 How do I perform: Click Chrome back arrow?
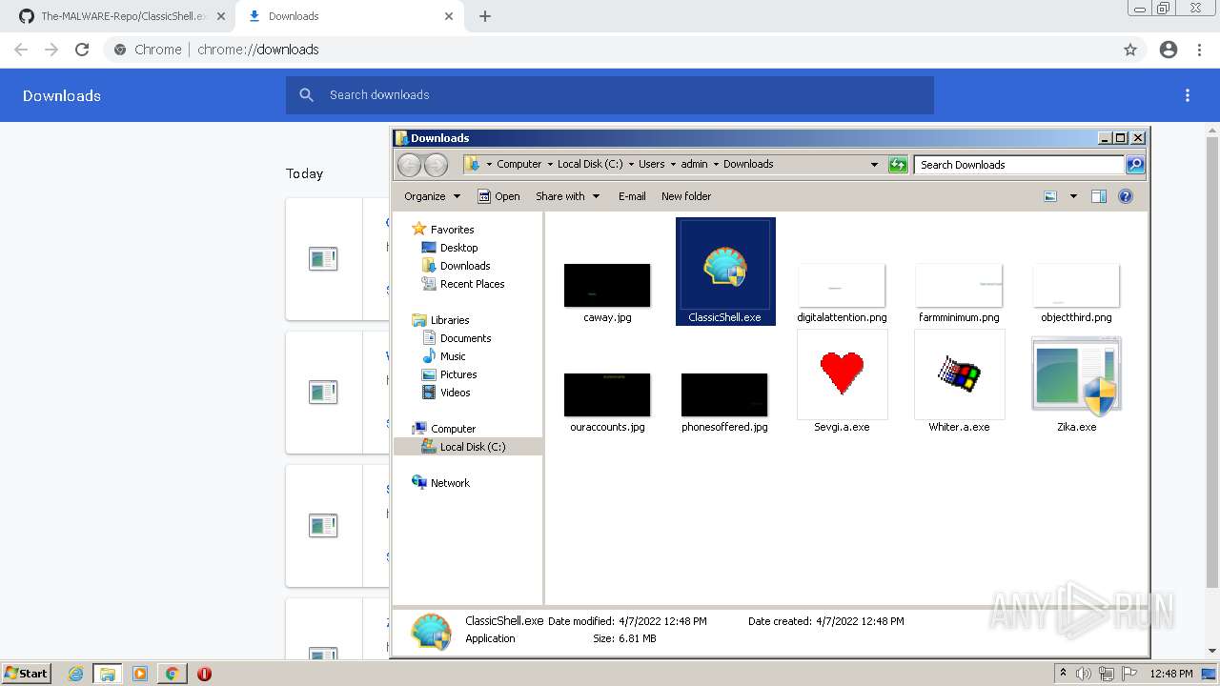tap(21, 50)
